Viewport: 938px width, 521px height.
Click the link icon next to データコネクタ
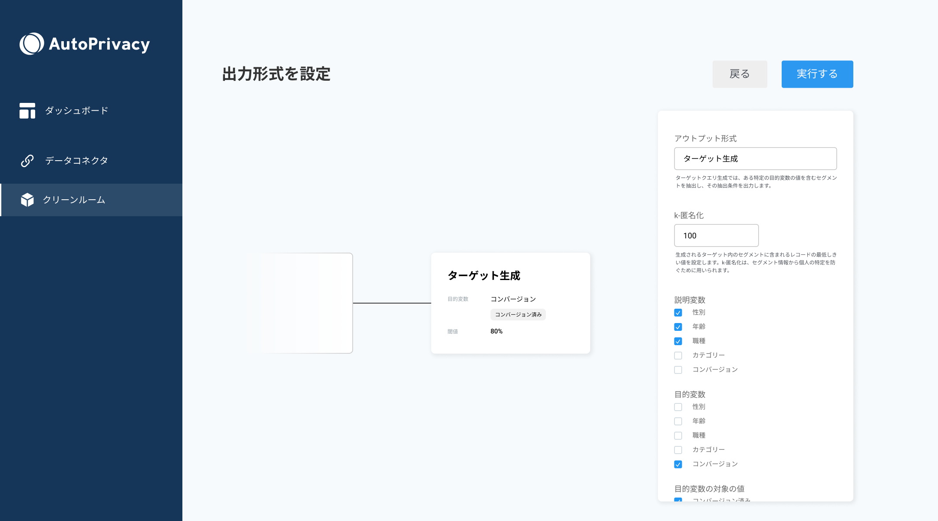[27, 160]
